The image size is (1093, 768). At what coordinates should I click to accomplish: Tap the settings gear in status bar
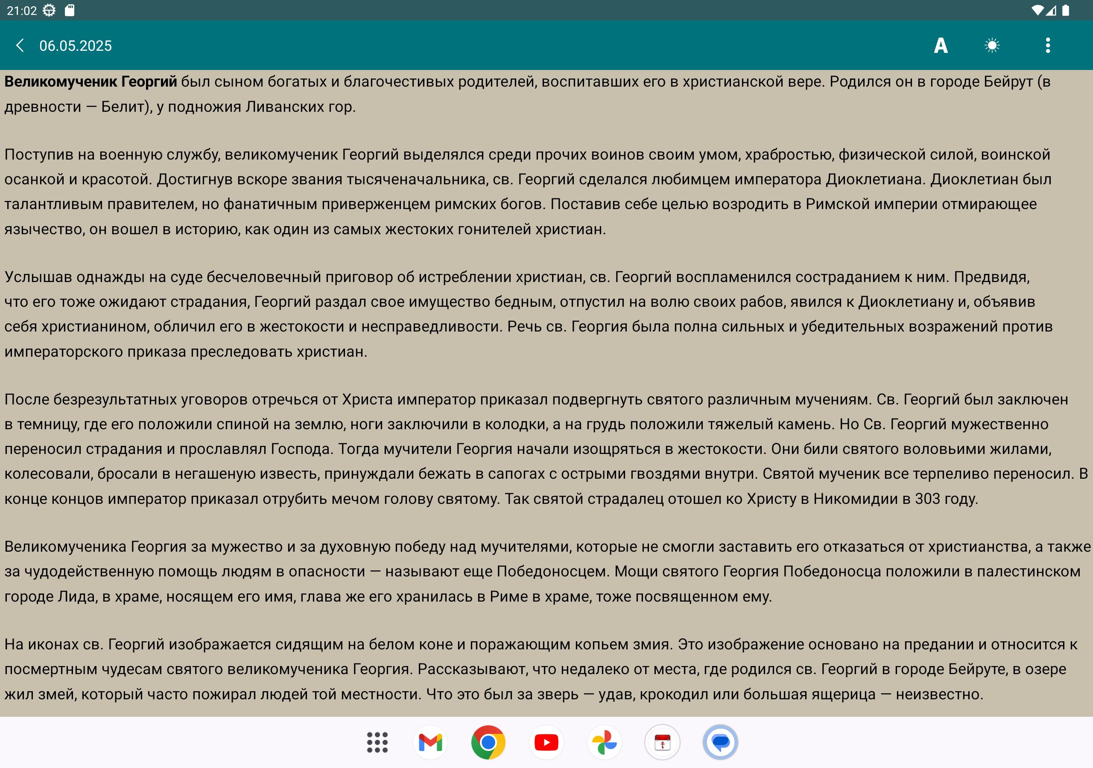49,11
